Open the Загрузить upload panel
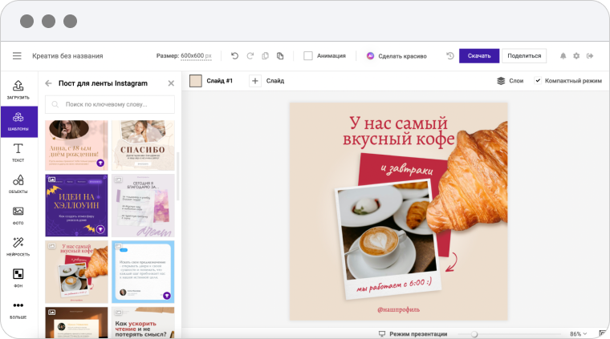This screenshot has height=339, width=610. click(18, 89)
